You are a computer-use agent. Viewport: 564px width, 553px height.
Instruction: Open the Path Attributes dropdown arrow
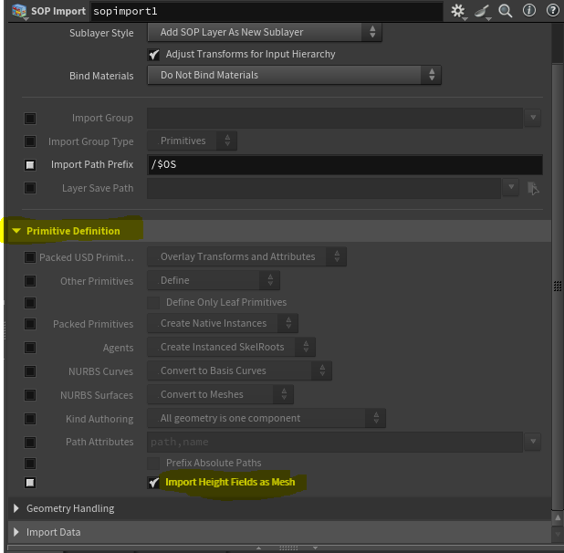[533, 442]
